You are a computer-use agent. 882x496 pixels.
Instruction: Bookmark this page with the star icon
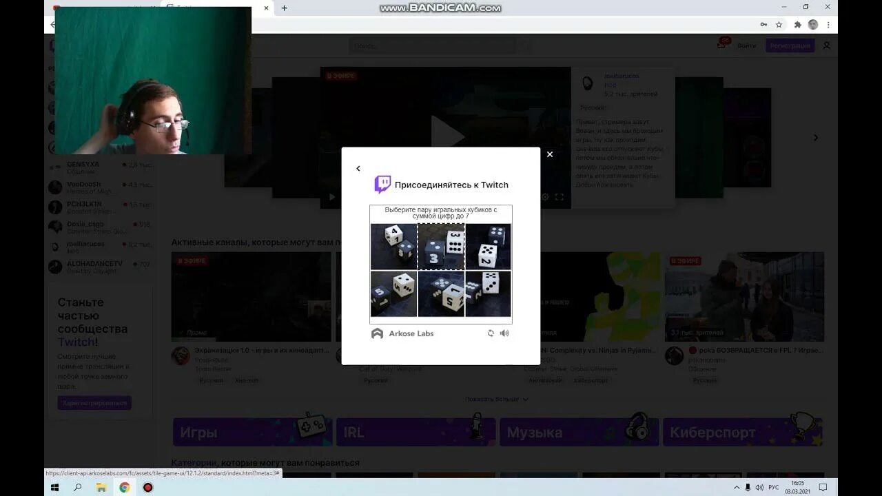click(779, 25)
